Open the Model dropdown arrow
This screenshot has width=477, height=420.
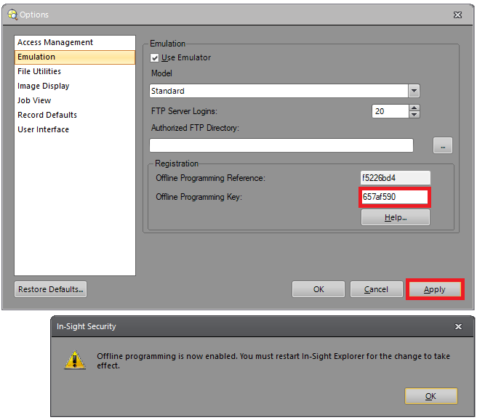pyautogui.click(x=414, y=91)
